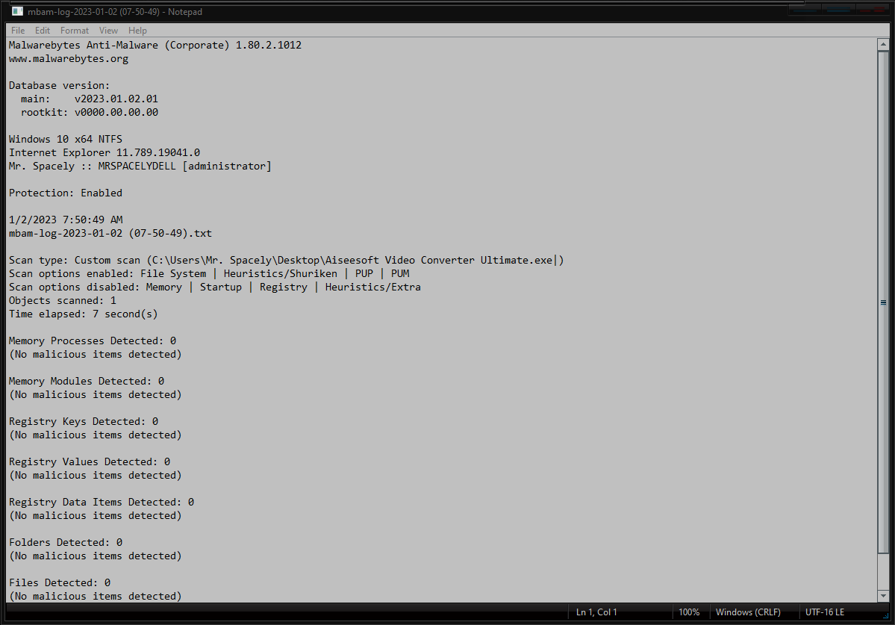
Task: Click the rootkit v0000.00.00.00 line
Action: pos(89,113)
